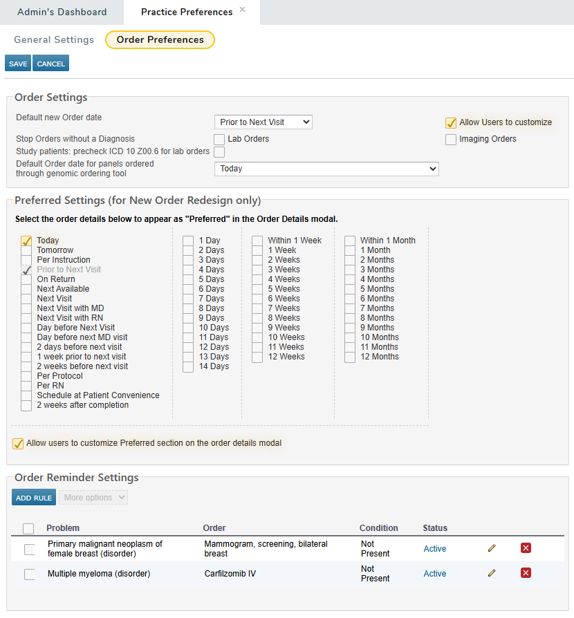Viewport: 574px width, 618px height.
Task: Switch to General Settings
Action: [53, 39]
